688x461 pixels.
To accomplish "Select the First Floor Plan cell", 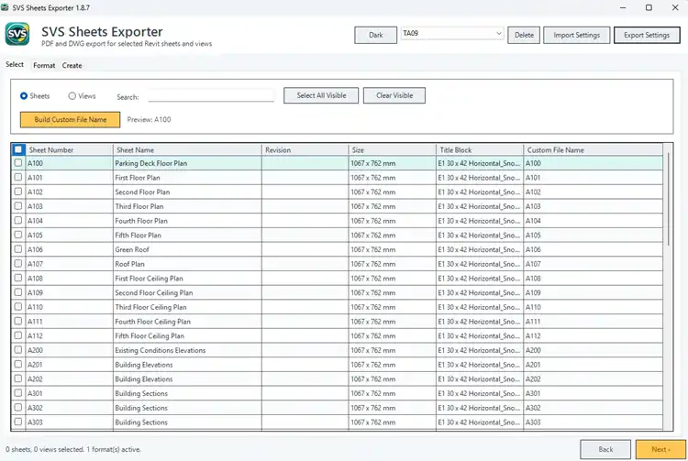I will click(187, 178).
